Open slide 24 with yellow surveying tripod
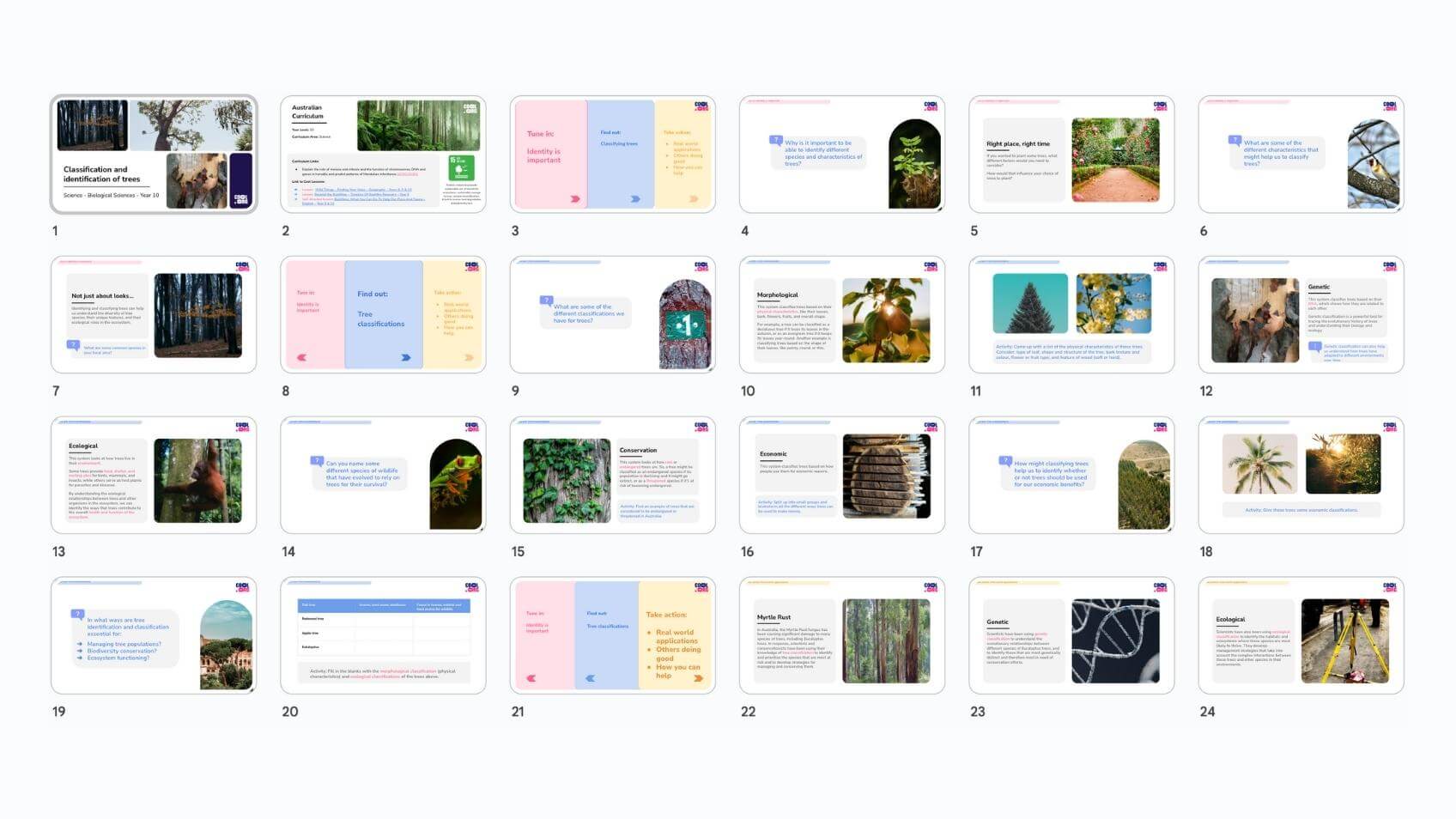Viewport: 1456px width, 819px height. tap(1301, 635)
